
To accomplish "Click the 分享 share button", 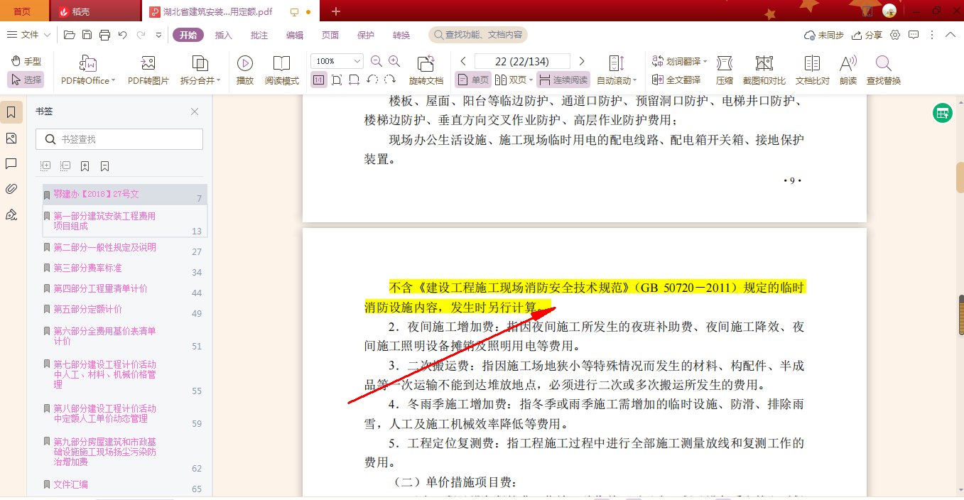I will (x=867, y=35).
